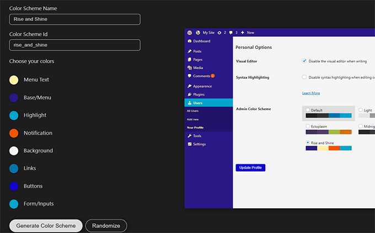Screen dimensions: 375x233
Task: Click the Settings icon in sidebar
Action: pyautogui.click(x=190, y=144)
